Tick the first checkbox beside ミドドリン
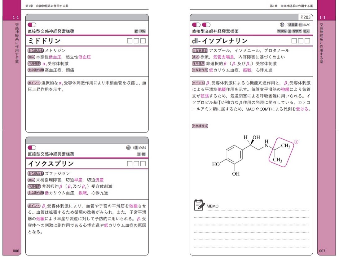 (x=130, y=41)
